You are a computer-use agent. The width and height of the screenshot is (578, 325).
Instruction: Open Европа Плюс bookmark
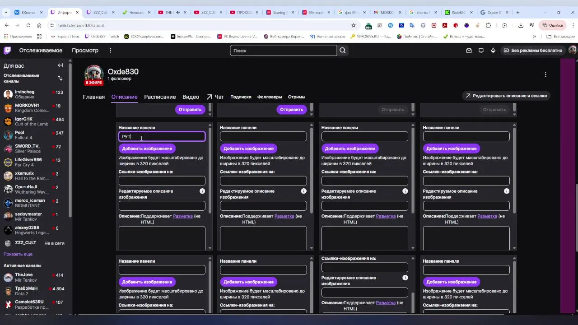click(x=65, y=37)
